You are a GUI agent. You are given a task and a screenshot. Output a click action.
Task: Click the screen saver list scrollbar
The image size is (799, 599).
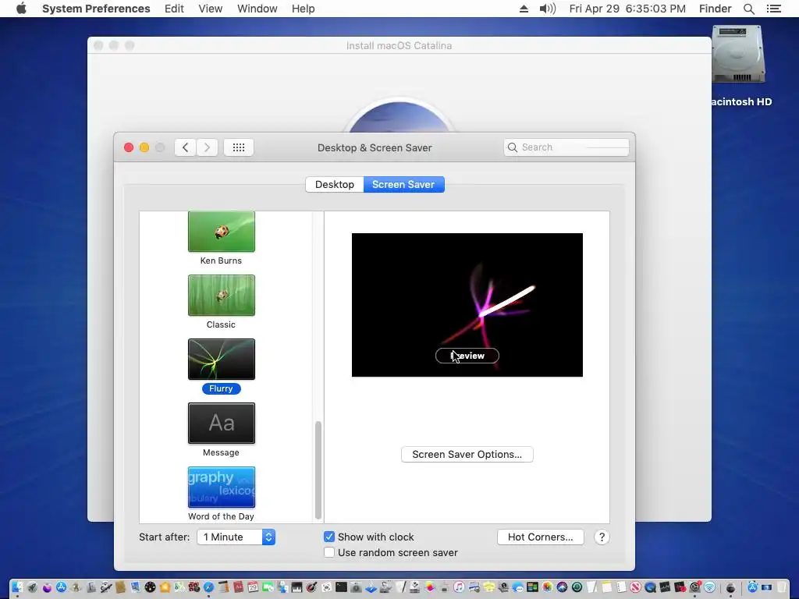318,470
